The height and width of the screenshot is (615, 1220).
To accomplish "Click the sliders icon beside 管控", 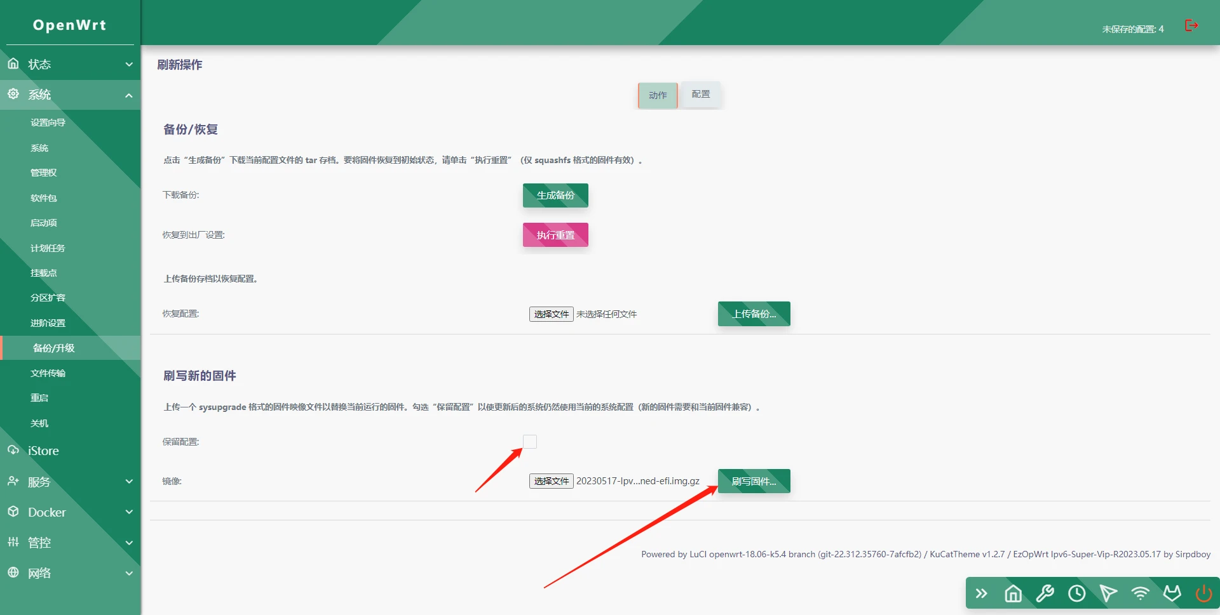I will [13, 542].
